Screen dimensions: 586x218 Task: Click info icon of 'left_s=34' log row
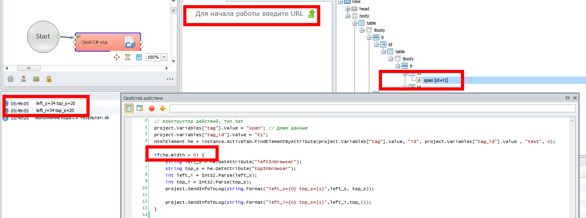[x=6, y=103]
